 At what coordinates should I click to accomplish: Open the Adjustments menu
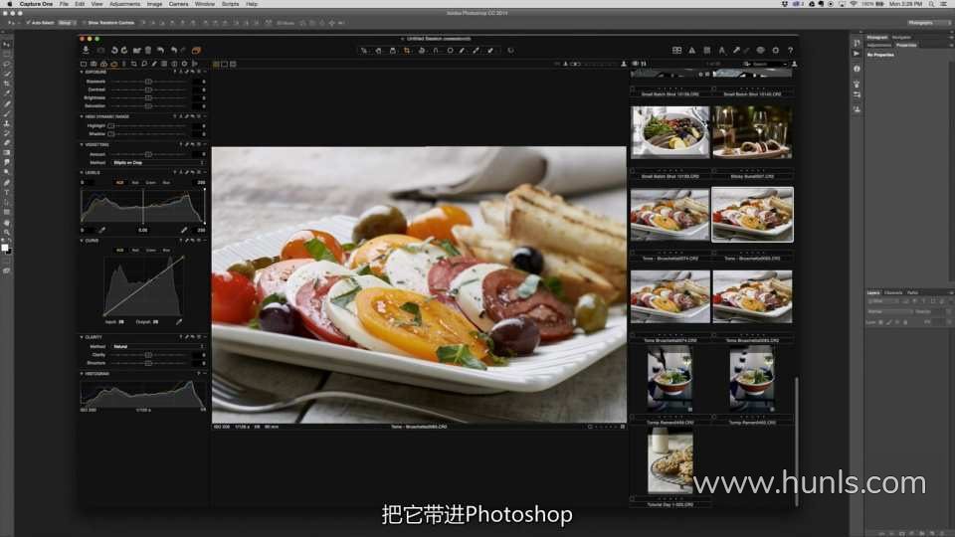pyautogui.click(x=125, y=4)
